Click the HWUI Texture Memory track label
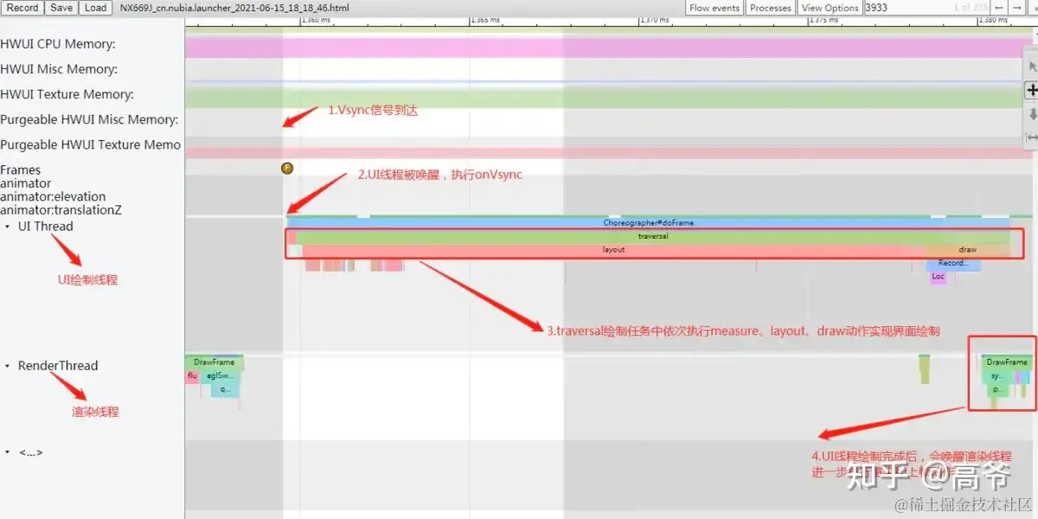Viewport: 1038px width, 519px height. point(67,94)
